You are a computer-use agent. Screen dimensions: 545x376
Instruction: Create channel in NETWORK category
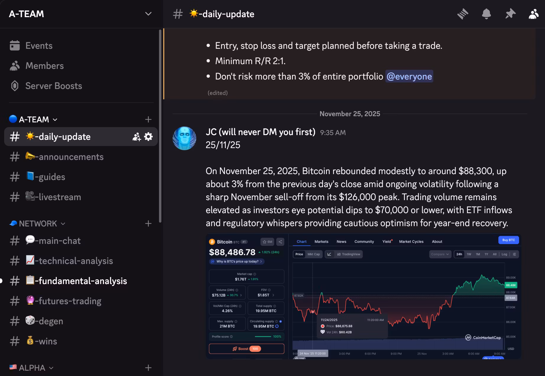click(x=148, y=223)
